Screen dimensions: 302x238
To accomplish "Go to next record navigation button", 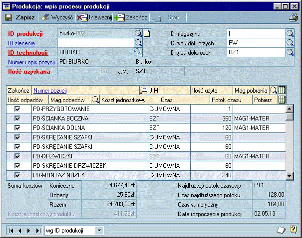I will point(28,231).
